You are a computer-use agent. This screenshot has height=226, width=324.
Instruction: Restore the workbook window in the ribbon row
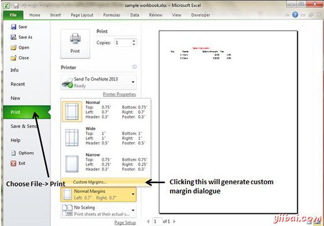pos(311,15)
